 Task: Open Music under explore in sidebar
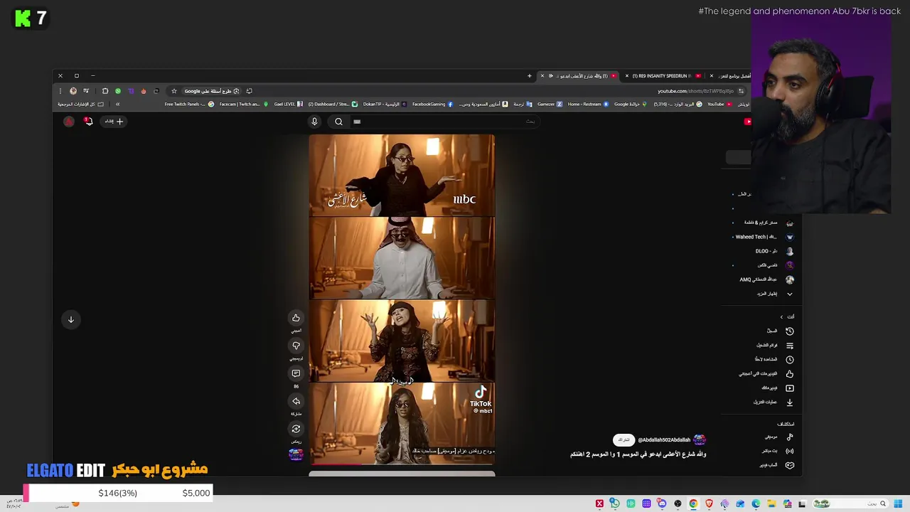point(779,437)
